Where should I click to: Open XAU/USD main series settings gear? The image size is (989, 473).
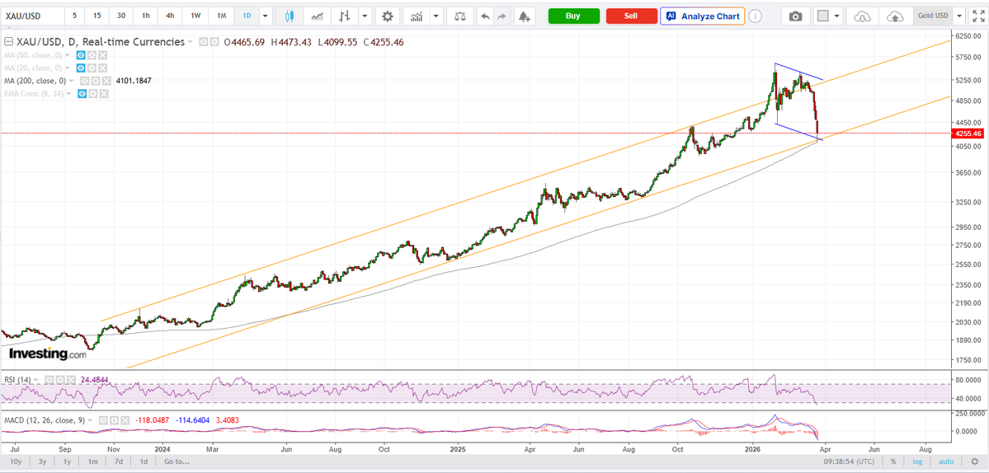pos(214,42)
